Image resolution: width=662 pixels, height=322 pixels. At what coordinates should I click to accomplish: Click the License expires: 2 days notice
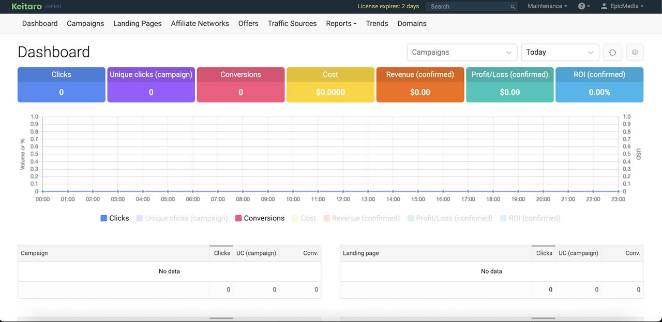[388, 6]
